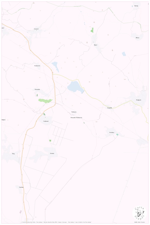
Task: Select the Kapshtë village label
Action: [110, 108]
